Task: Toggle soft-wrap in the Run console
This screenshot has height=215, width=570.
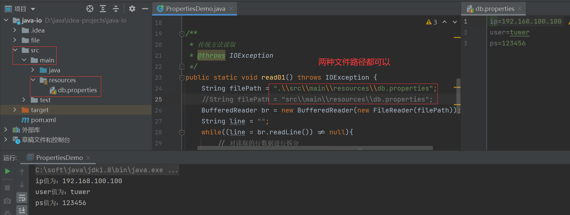Action: tap(22, 198)
